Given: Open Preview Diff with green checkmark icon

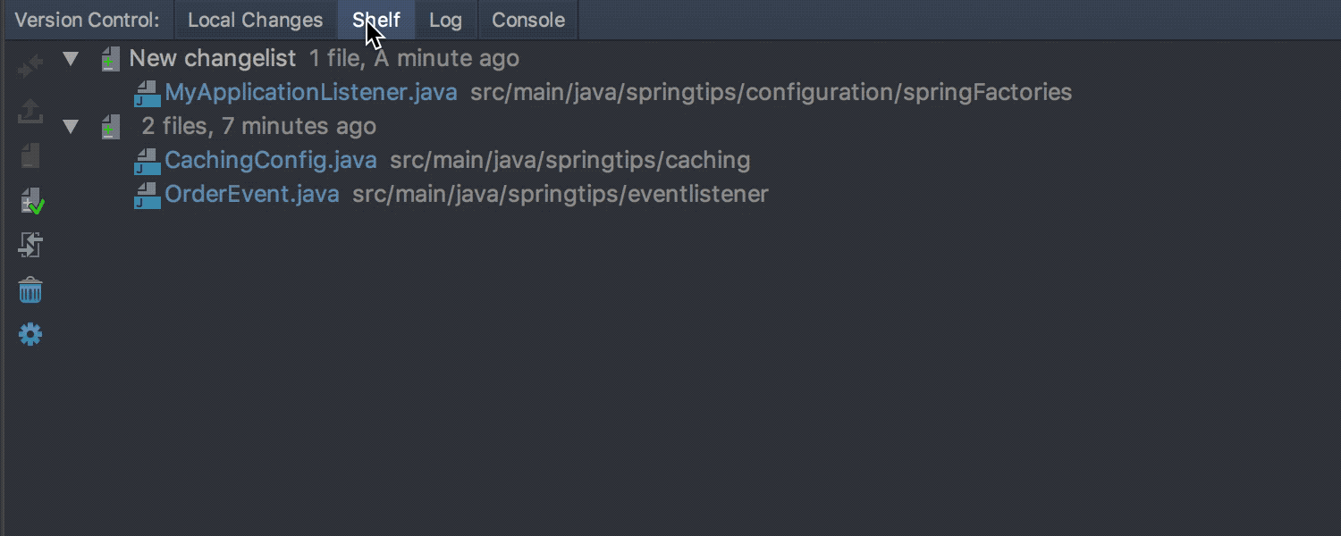Looking at the screenshot, I should tap(30, 201).
